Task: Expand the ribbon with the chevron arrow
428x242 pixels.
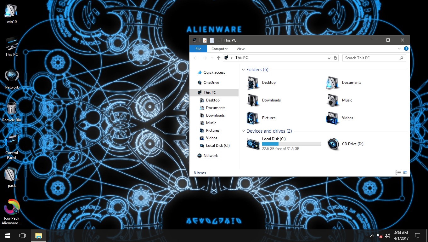Action: [399, 49]
